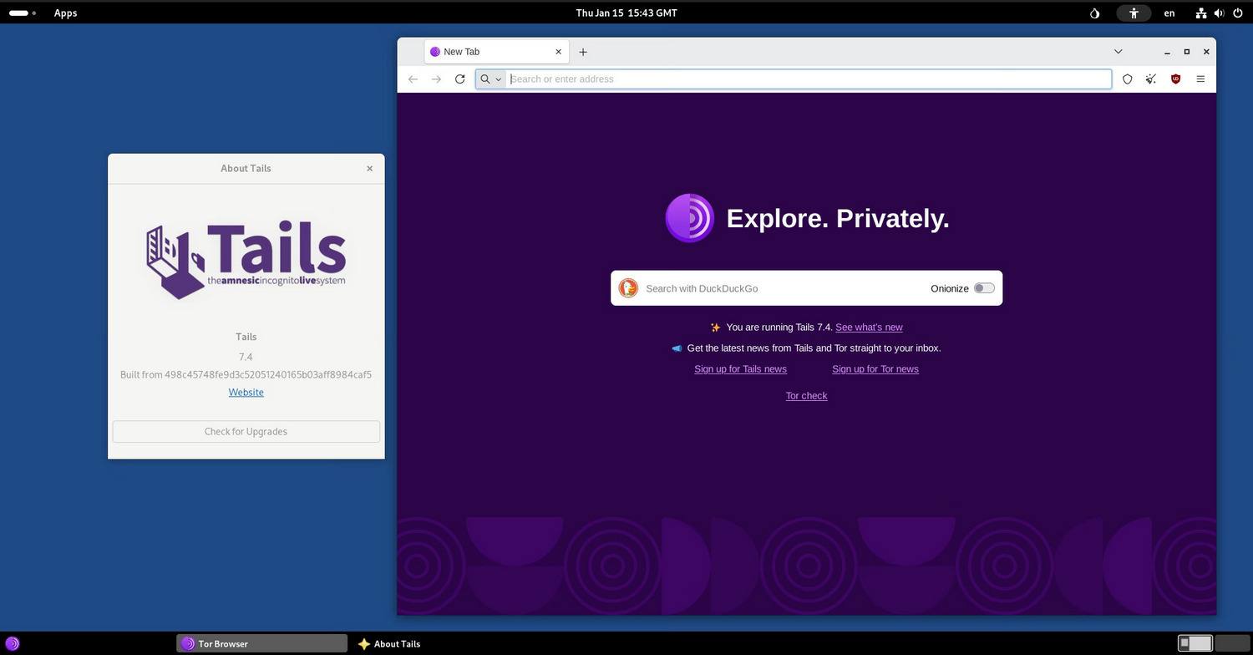Go forward using the browser forward arrow
Viewport: 1253px width, 655px height.
pyautogui.click(x=436, y=79)
